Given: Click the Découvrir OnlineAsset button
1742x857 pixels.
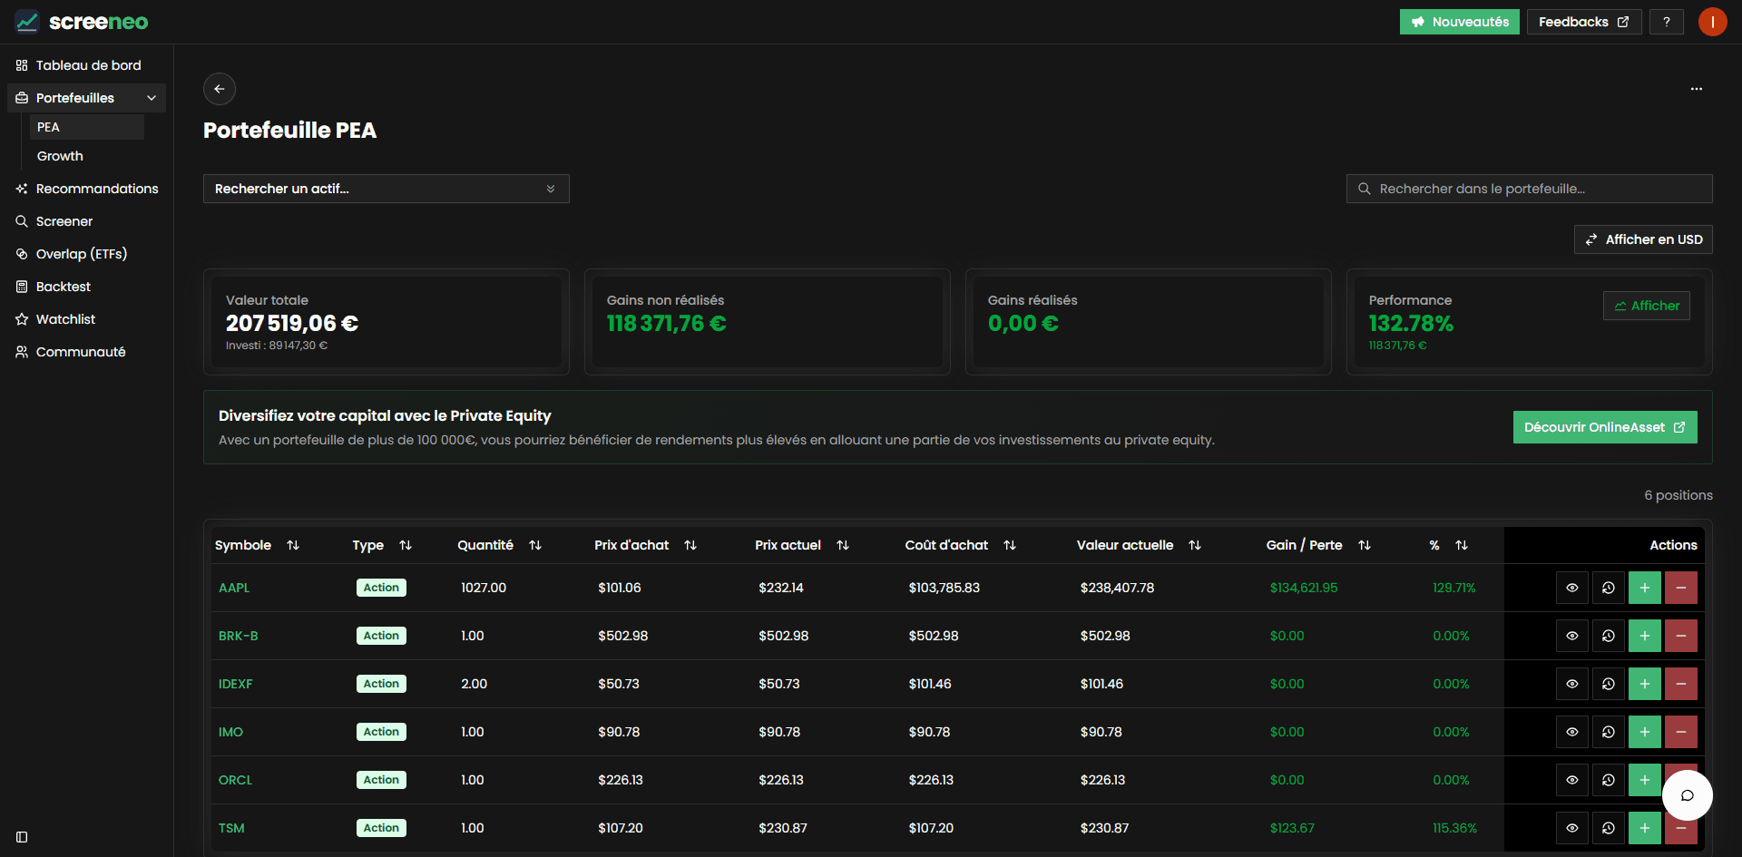Looking at the screenshot, I should tap(1604, 427).
